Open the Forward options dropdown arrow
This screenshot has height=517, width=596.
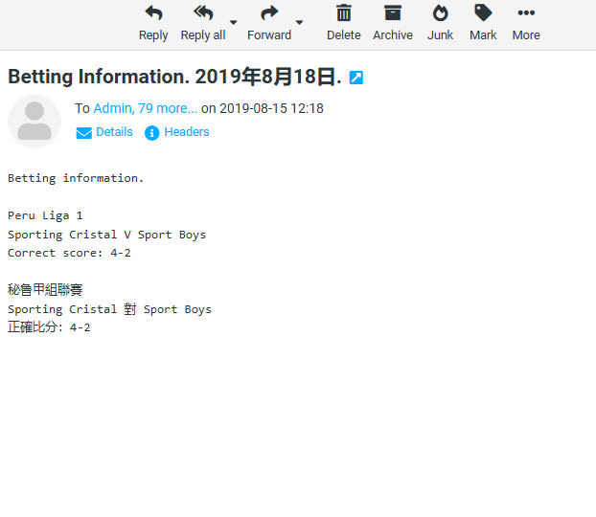[x=299, y=23]
